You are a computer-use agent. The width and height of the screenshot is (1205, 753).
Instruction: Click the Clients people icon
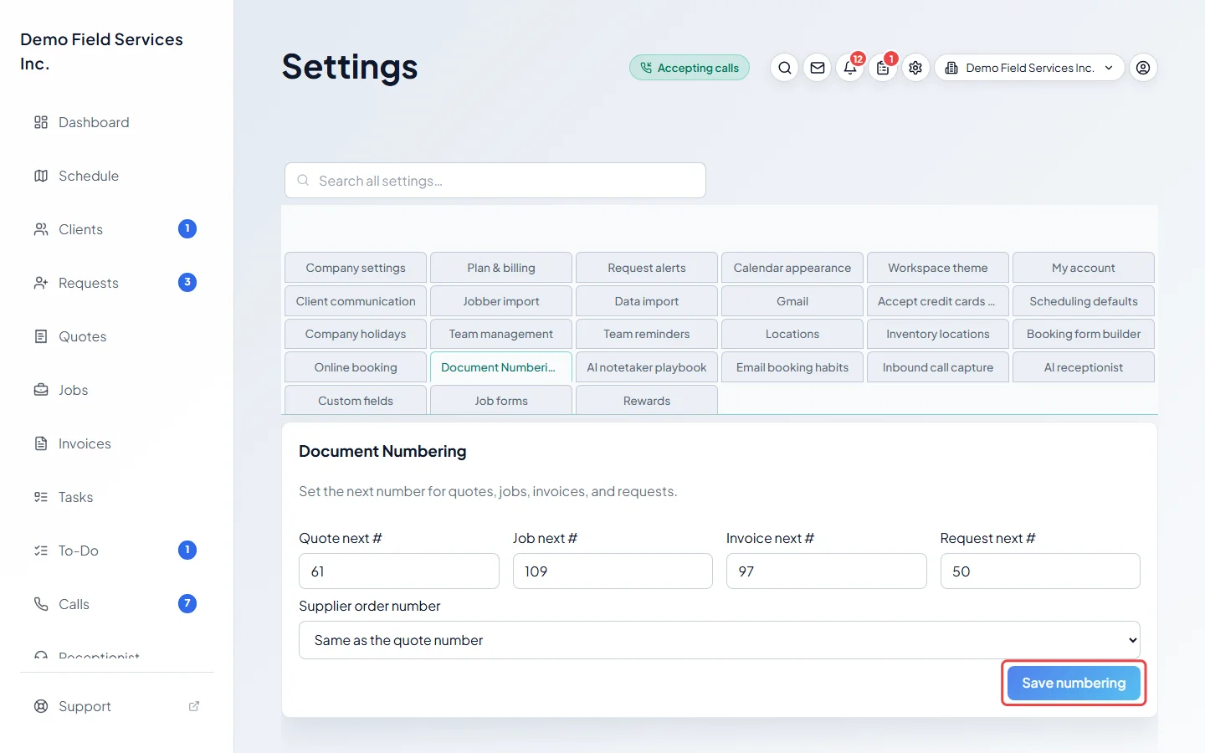[x=41, y=229]
